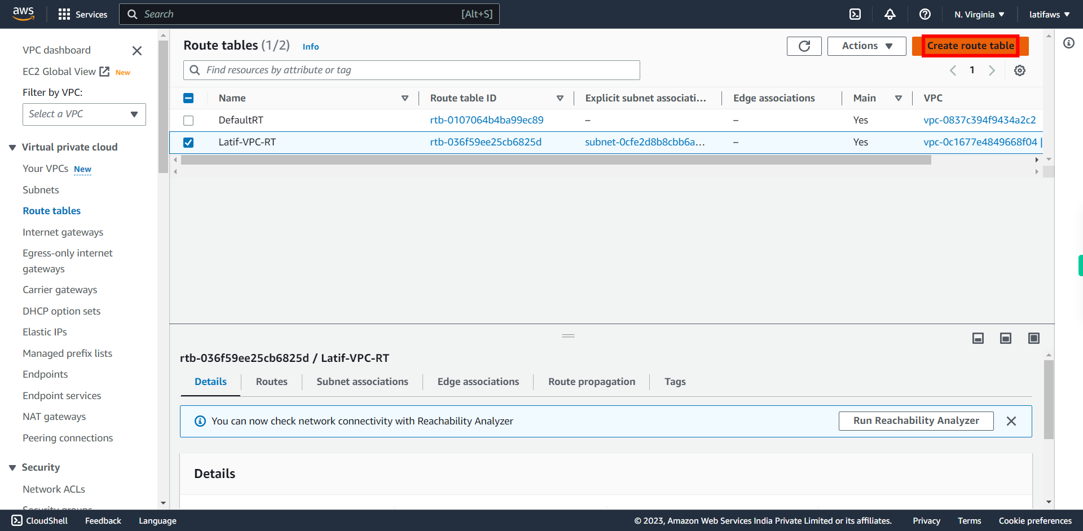Minimize the details split panel
Image resolution: width=1083 pixels, height=531 pixels.
click(x=978, y=338)
